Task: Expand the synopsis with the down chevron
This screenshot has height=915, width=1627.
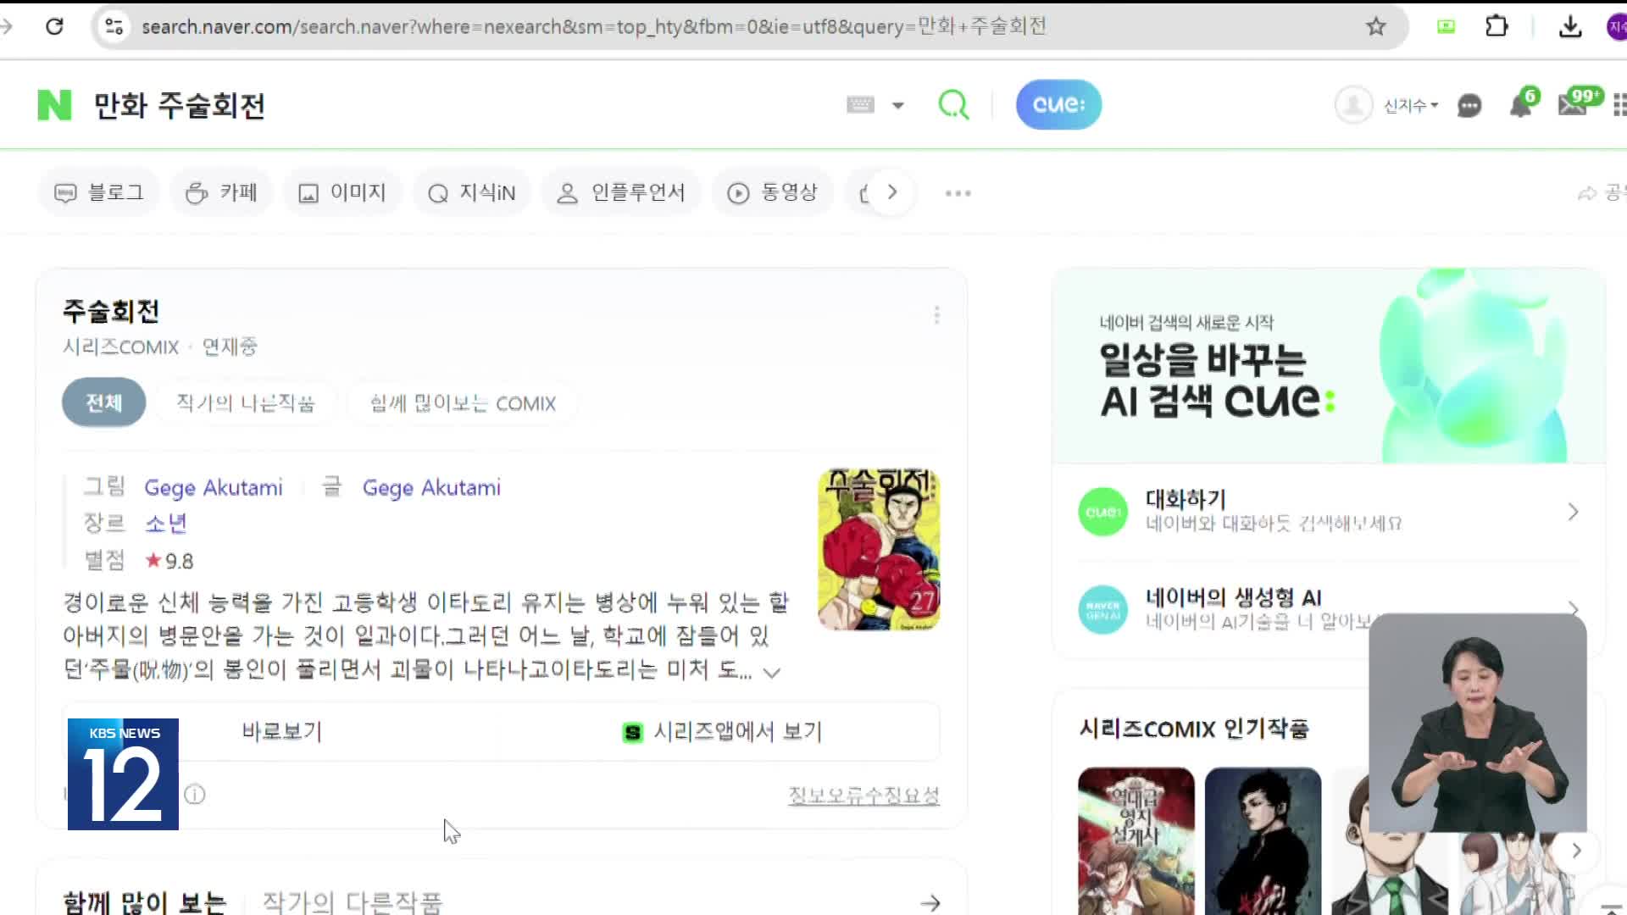Action: [771, 673]
